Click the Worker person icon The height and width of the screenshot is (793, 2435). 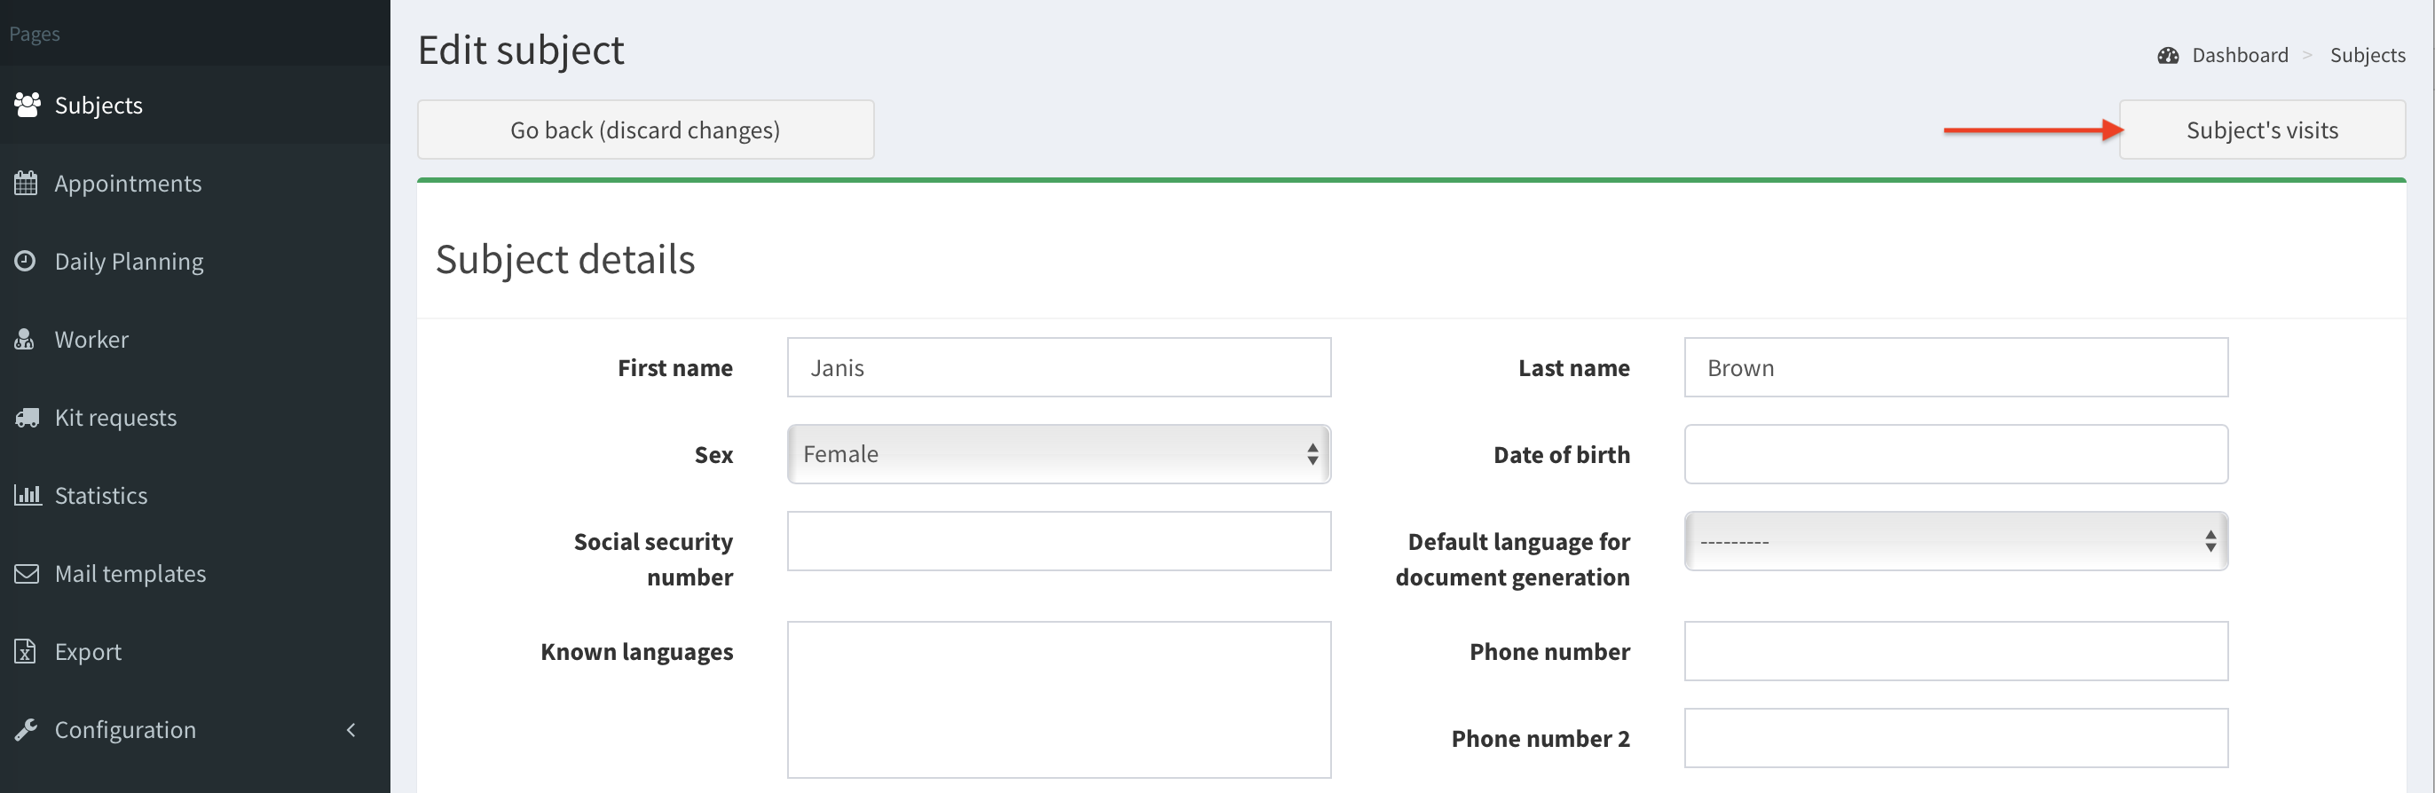26,340
